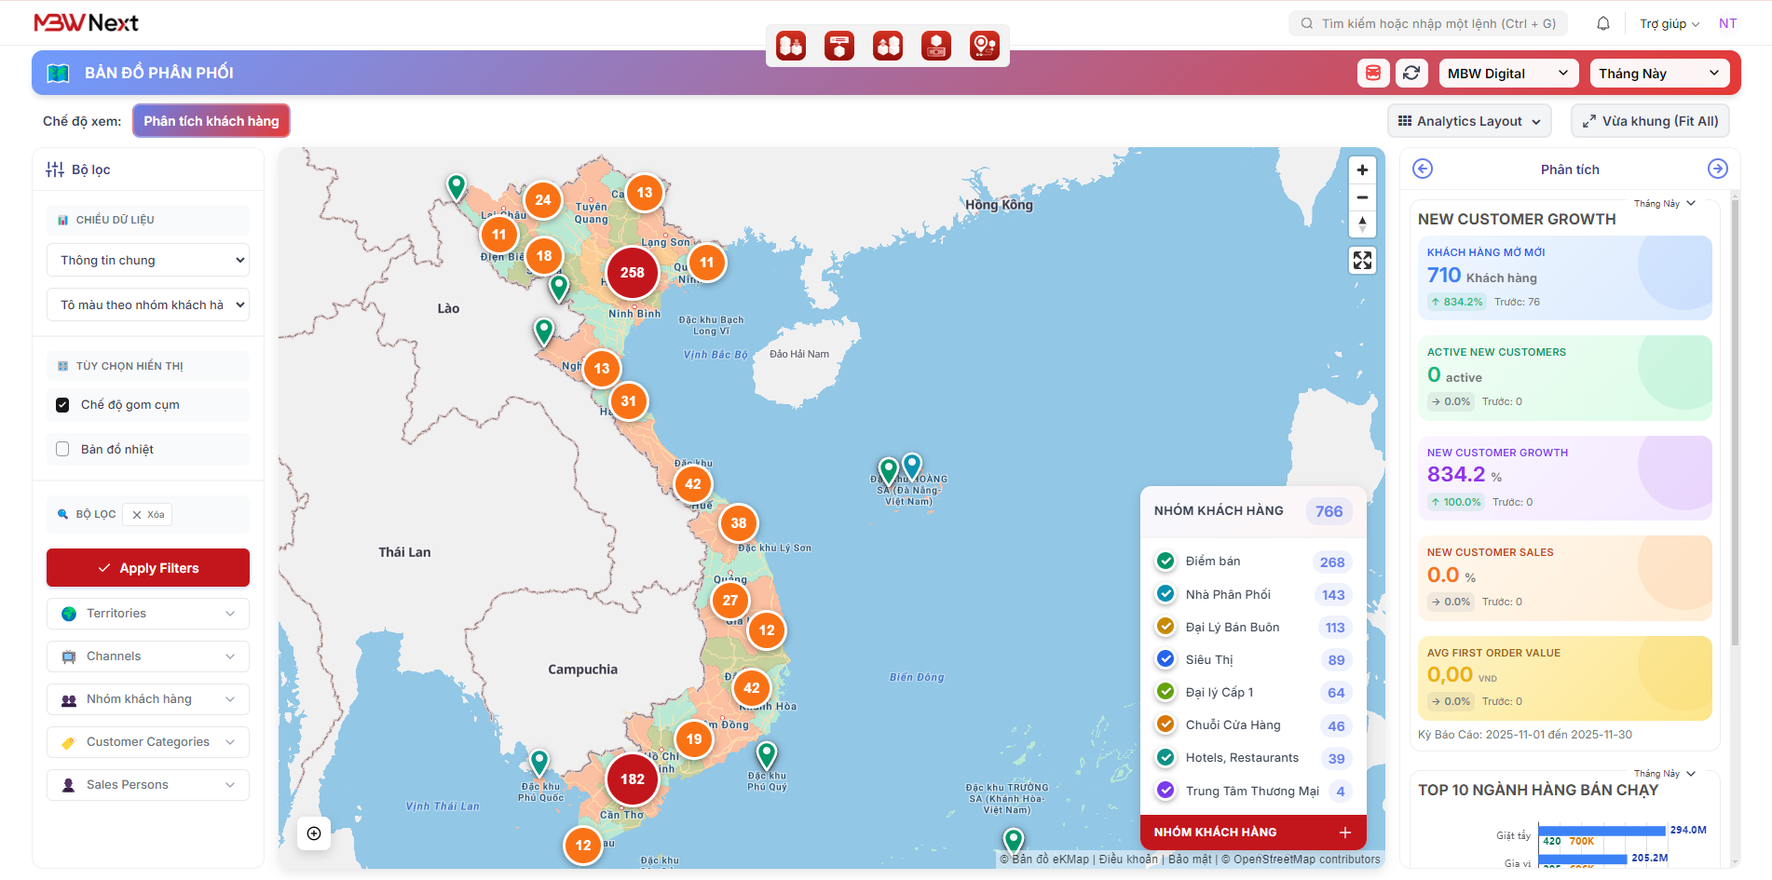
Task: Open the Trợ giúp help menu
Action: [x=1669, y=23]
